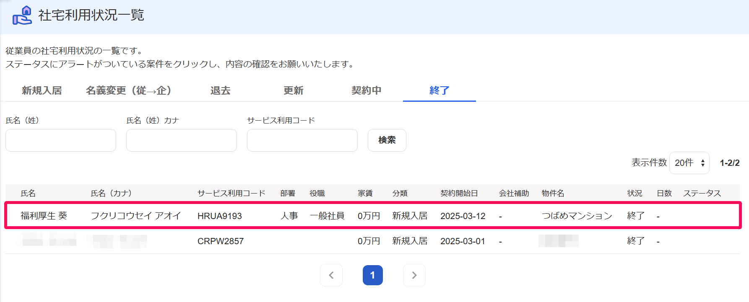Click the 氏名（カナ） column header
The height and width of the screenshot is (302, 749).
112,193
